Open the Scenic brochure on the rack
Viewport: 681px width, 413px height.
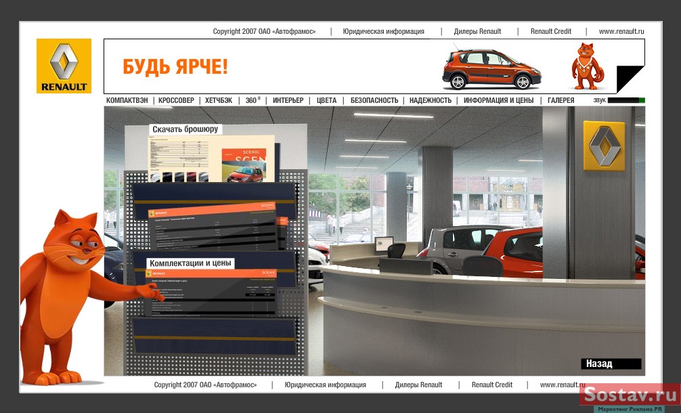[x=212, y=159]
